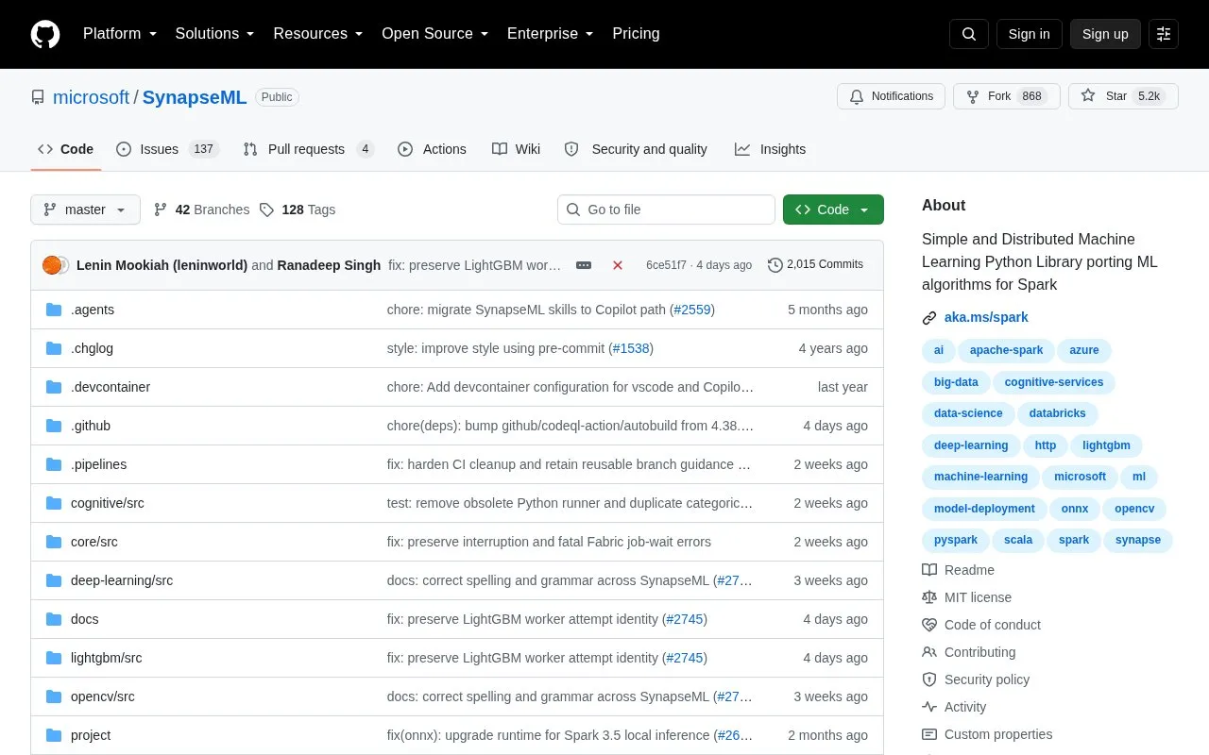
Task: Select the apache-spark topic tag
Action: [x=1007, y=350]
